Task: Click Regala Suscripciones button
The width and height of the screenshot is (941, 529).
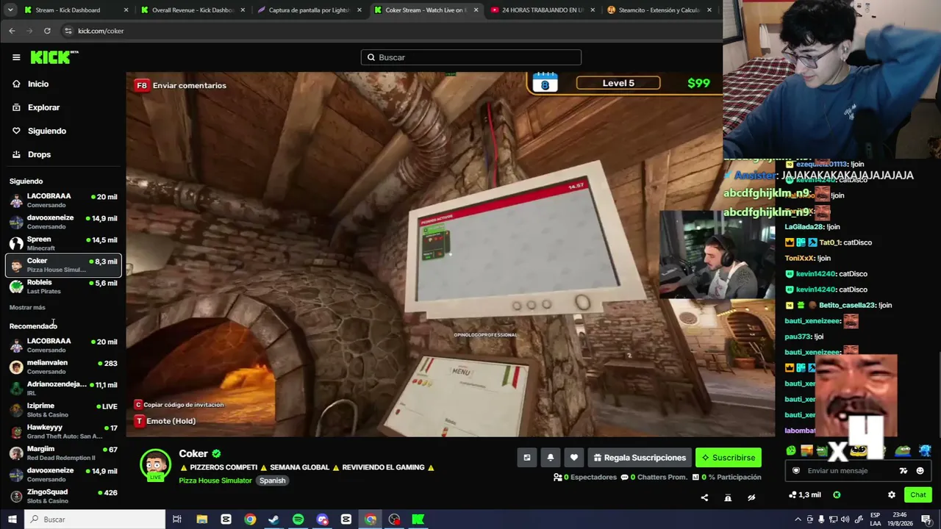Action: [639, 458]
